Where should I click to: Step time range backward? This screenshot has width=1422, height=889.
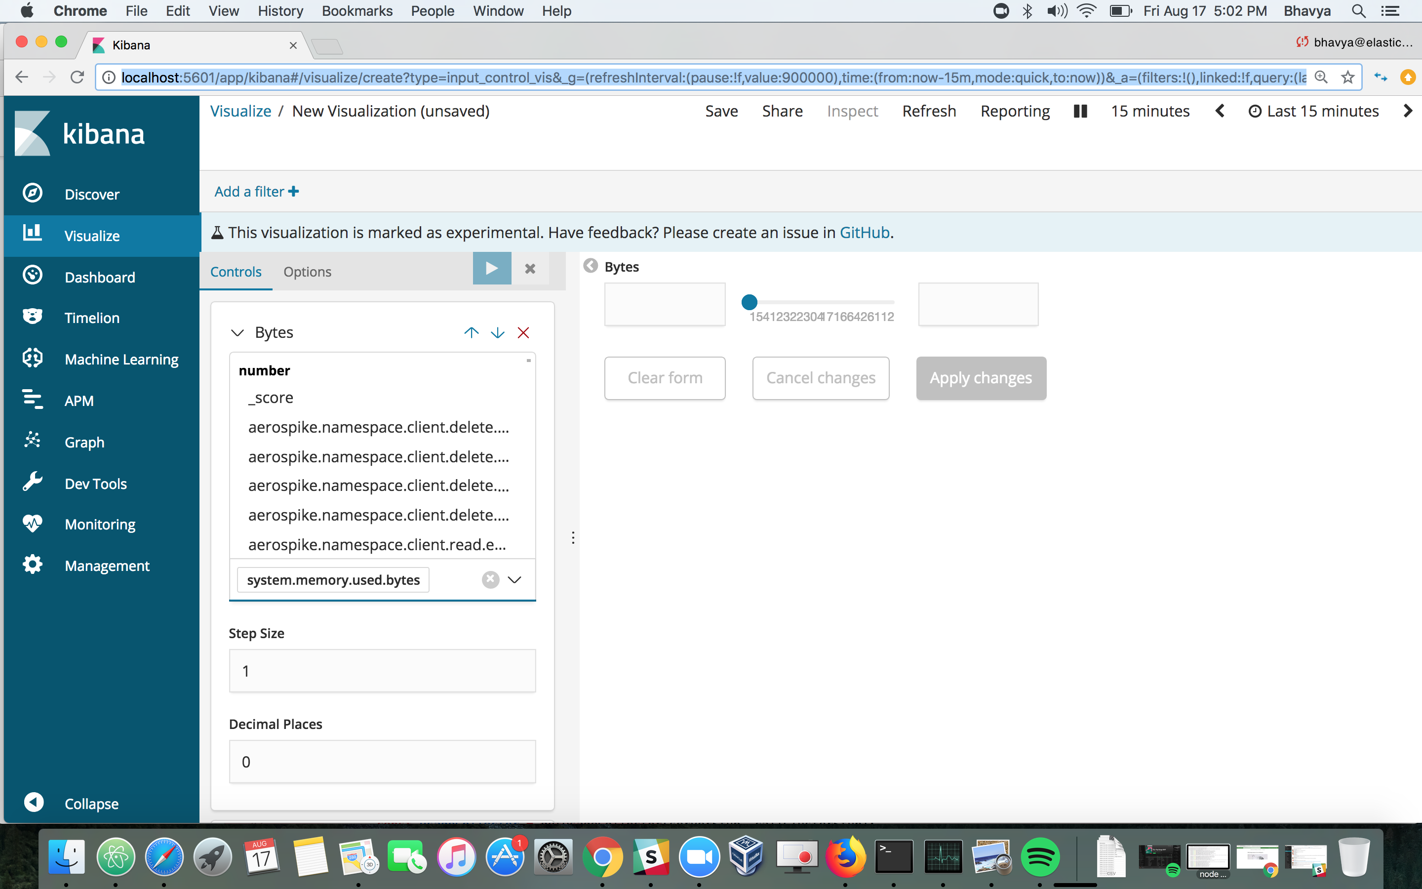click(1220, 111)
